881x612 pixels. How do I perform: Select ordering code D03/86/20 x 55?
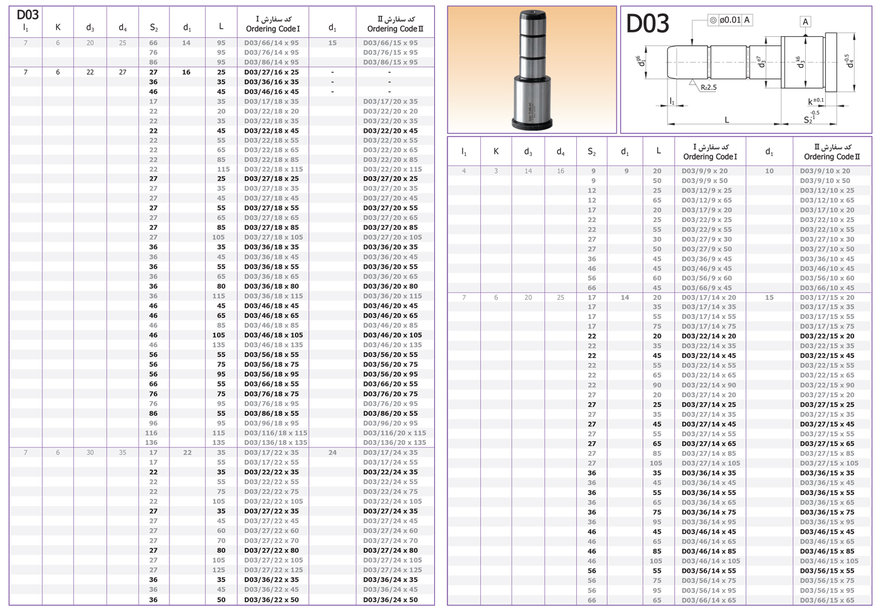[390, 414]
